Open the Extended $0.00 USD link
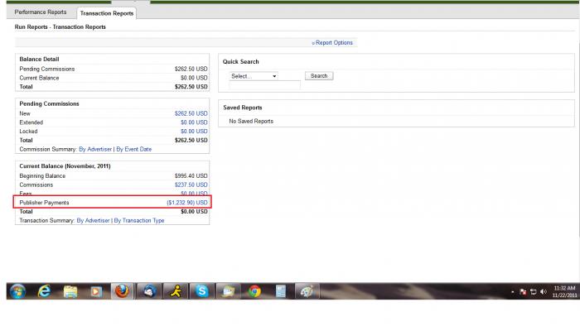The image size is (580, 326). (x=194, y=122)
